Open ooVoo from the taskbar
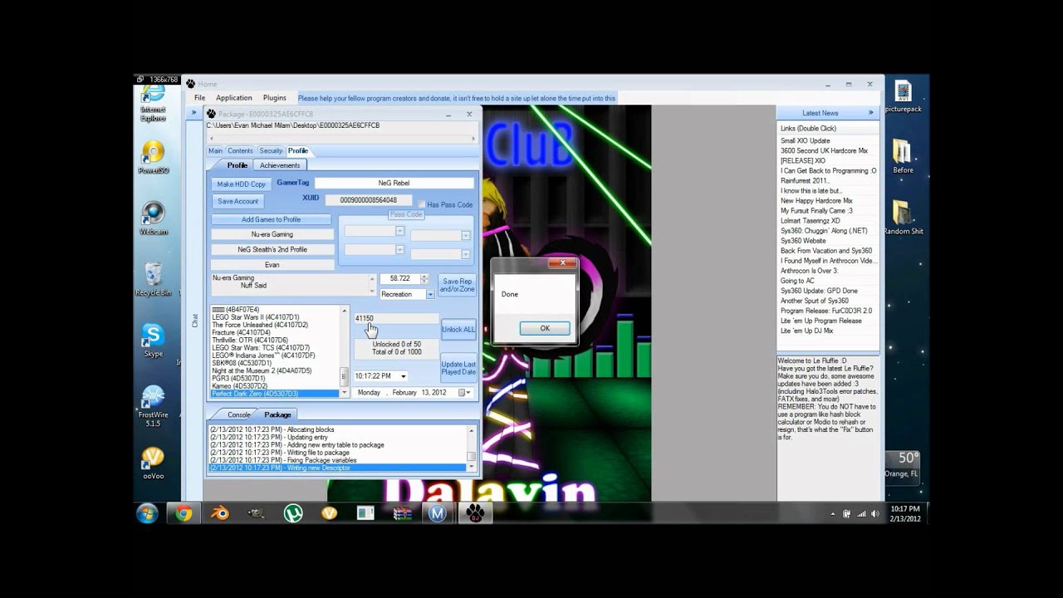 pos(329,513)
